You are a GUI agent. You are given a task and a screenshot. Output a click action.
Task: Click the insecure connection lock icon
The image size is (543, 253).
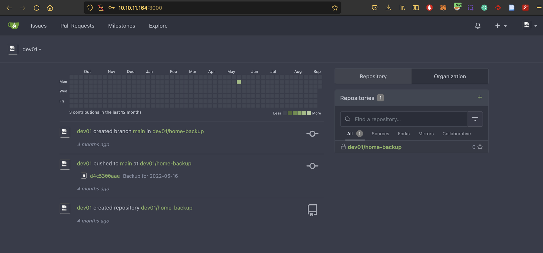(x=101, y=8)
